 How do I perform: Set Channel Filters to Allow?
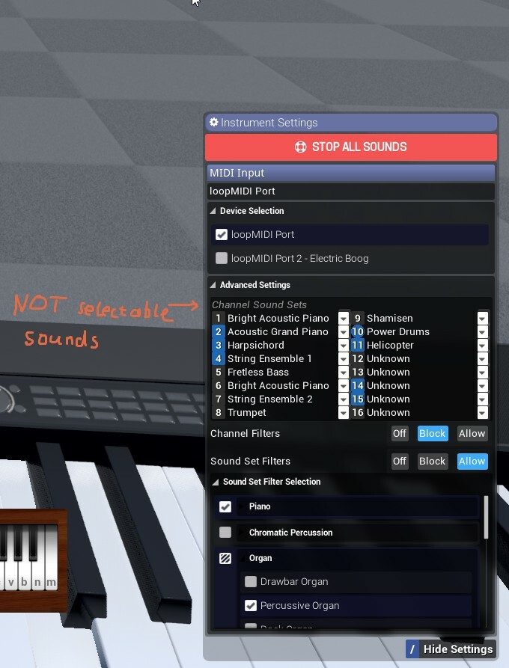coord(472,433)
